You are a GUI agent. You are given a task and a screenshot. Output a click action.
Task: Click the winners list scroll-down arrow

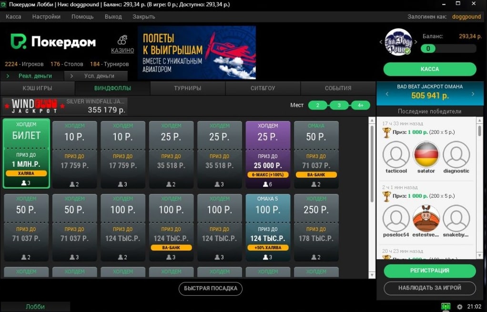[480, 255]
